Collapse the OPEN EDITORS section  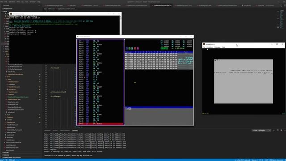click(7, 9)
